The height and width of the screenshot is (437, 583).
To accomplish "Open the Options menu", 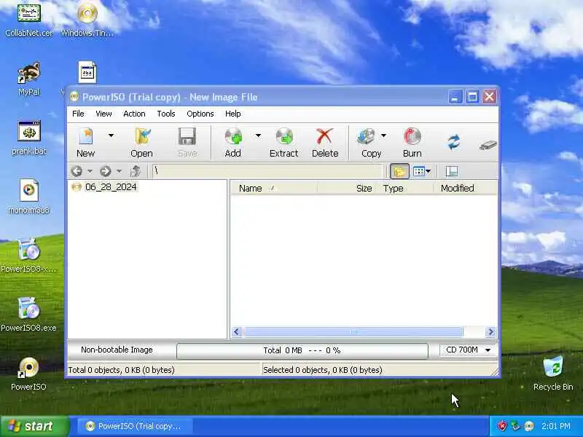I will (x=200, y=114).
